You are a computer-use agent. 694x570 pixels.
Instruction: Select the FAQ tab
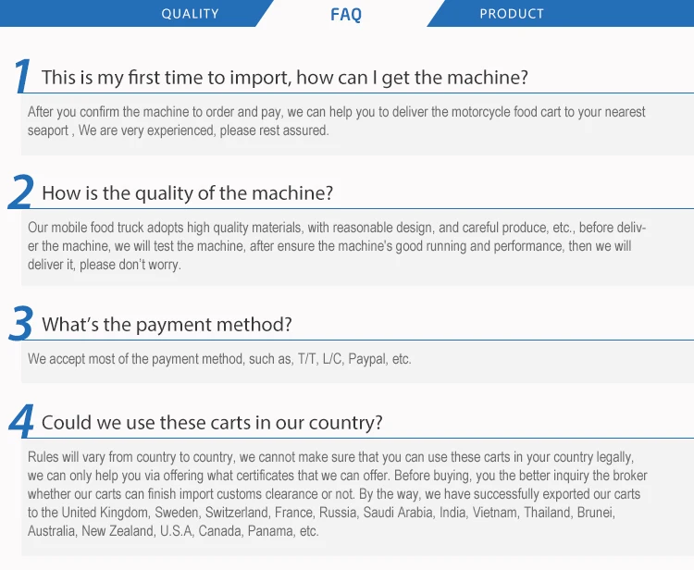tap(346, 14)
